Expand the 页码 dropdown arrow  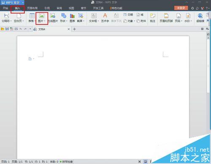point(181,21)
